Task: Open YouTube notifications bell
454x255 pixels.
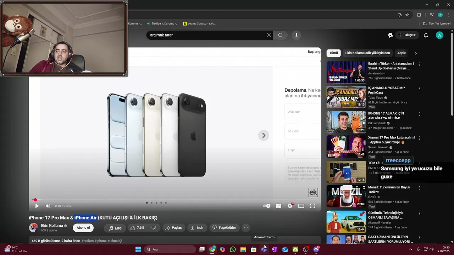Action: point(426,35)
